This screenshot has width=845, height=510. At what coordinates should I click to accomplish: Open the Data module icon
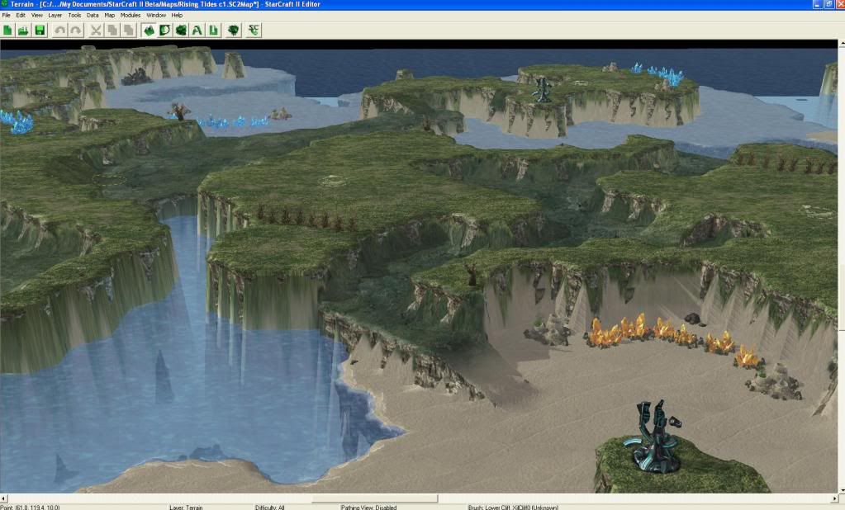pyautogui.click(x=181, y=31)
